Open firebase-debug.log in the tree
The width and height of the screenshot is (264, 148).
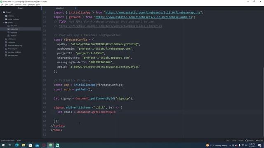tap(15, 46)
